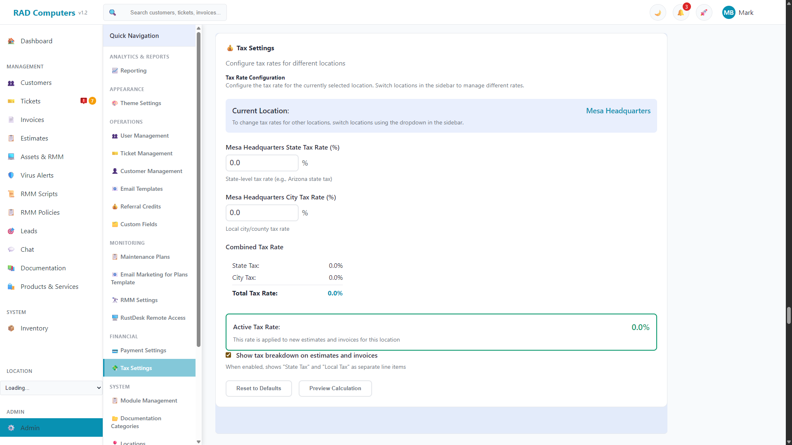Disable 'Show tax breakdown on estimates and invoices'

pos(229,355)
